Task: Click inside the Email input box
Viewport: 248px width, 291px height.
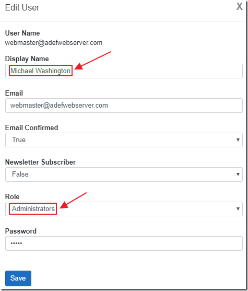Action: [x=124, y=106]
